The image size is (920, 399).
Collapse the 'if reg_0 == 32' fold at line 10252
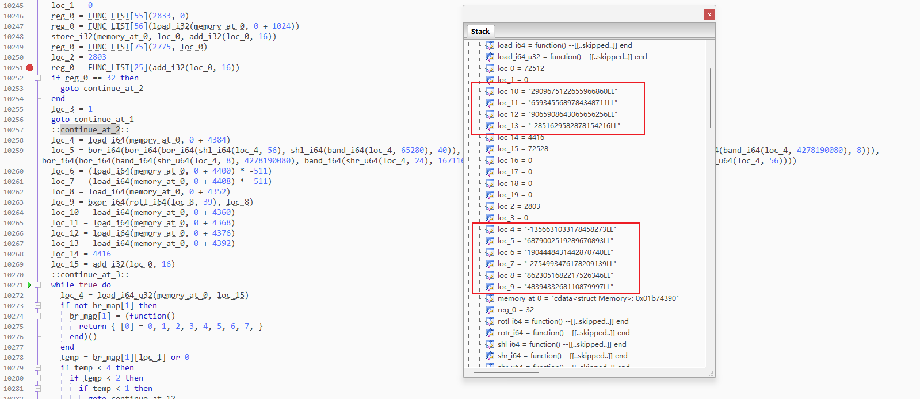[37, 78]
